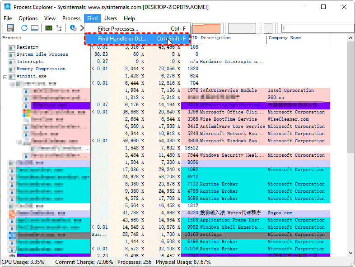
Task: Open the View menu
Action: (50, 18)
